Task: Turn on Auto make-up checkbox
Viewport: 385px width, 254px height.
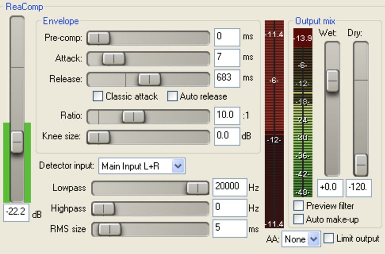Action: tap(298, 219)
